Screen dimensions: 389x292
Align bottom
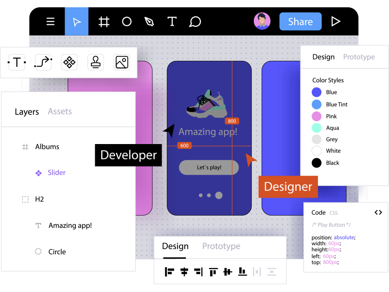point(242,272)
